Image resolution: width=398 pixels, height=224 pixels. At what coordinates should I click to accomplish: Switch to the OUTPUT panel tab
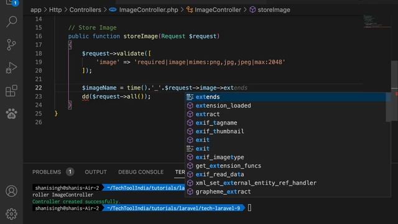coord(96,172)
